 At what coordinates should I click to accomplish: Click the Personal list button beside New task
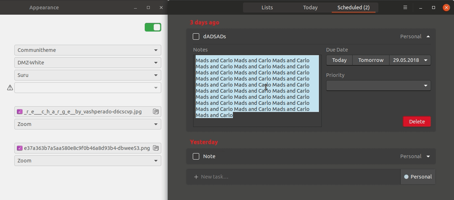418,177
